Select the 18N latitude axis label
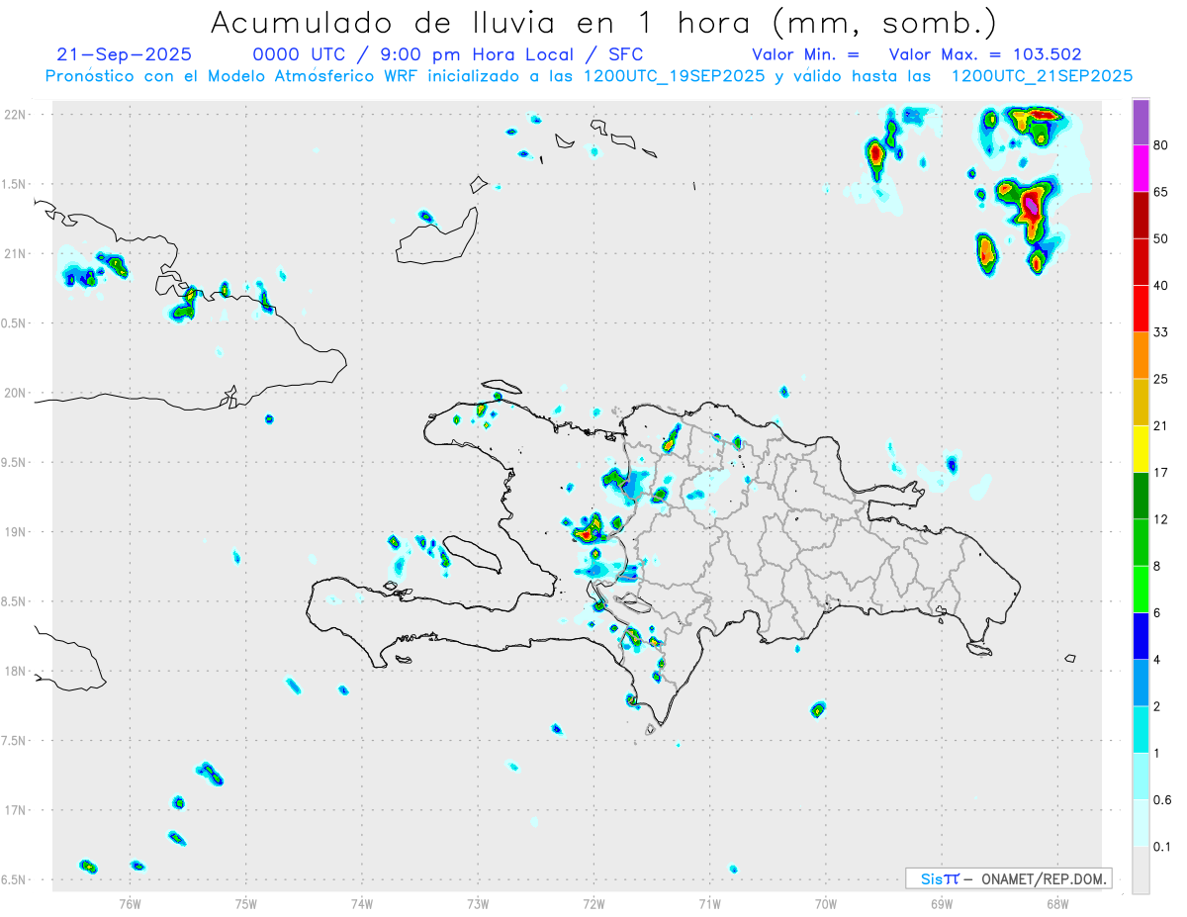The width and height of the screenshot is (1187, 917). [x=16, y=671]
